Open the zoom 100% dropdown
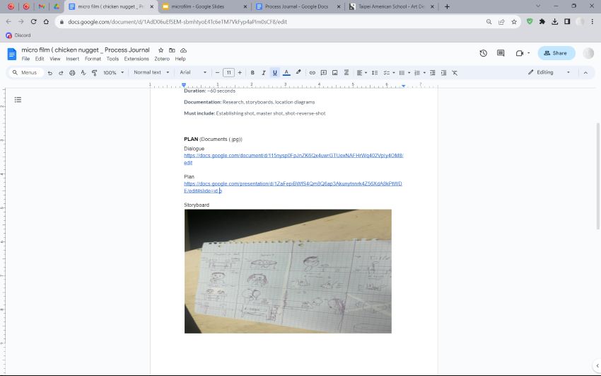 click(112, 72)
